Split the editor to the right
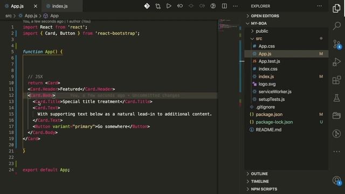 (x=224, y=6)
